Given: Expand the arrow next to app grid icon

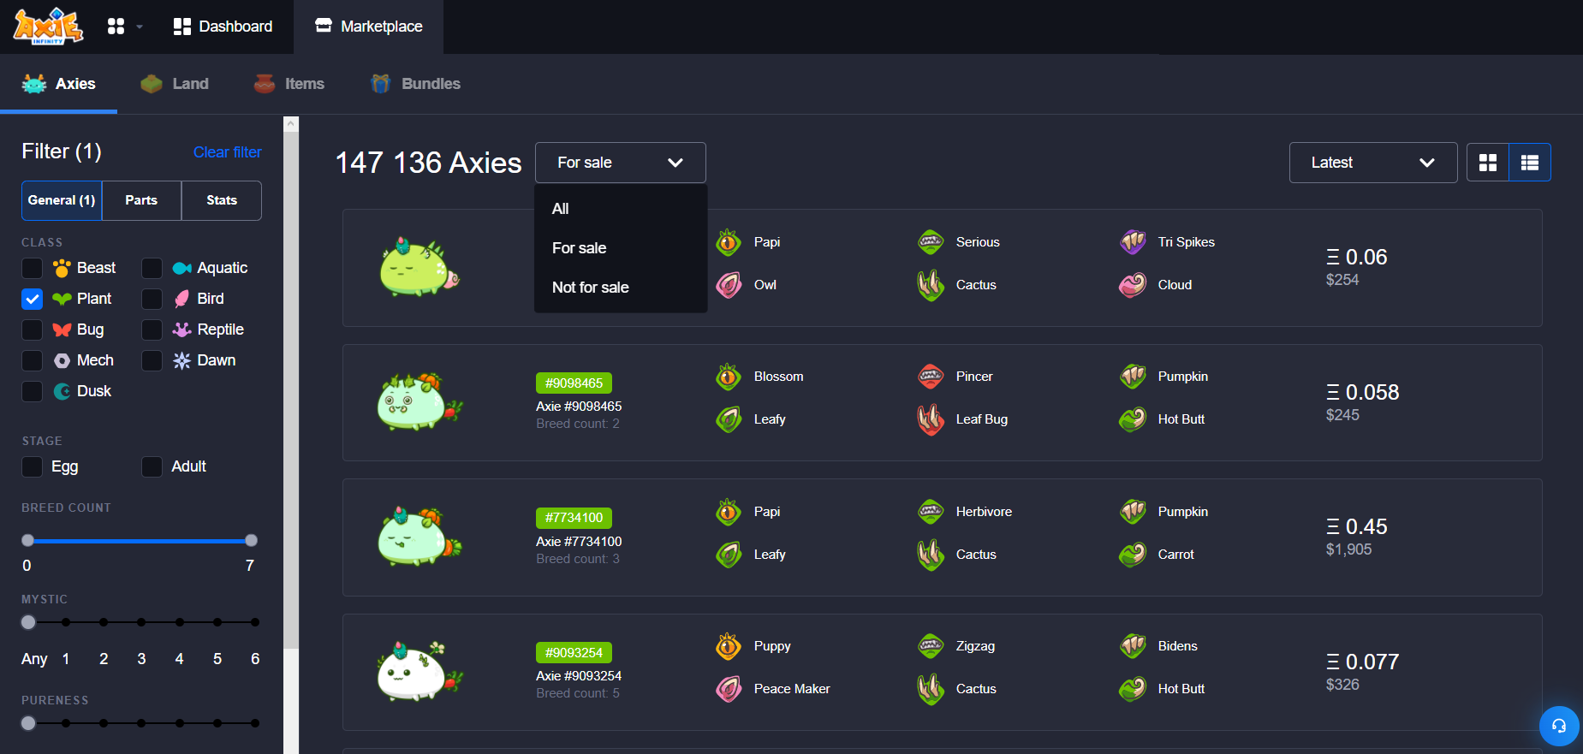Looking at the screenshot, I should coord(140,27).
